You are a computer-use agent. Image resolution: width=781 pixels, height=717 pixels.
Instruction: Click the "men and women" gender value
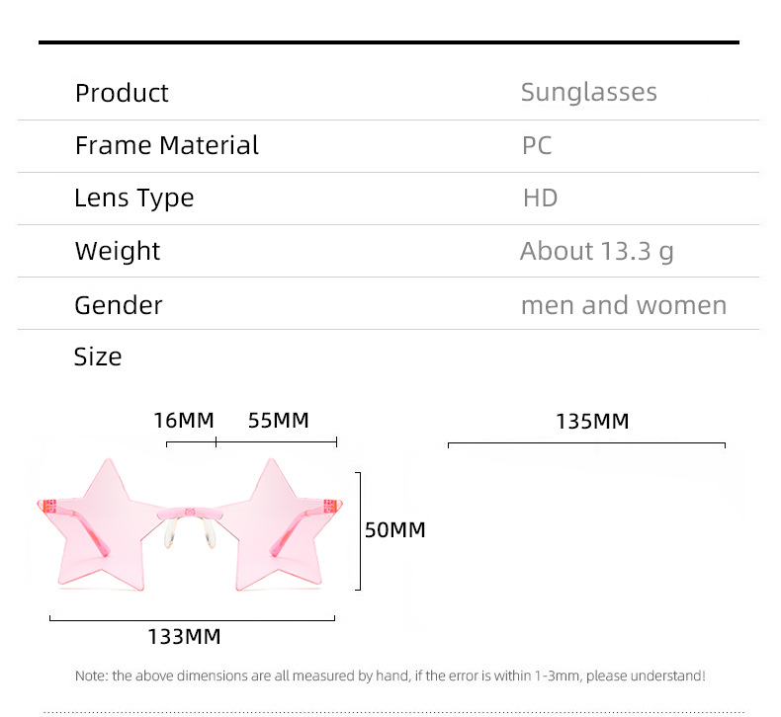coord(623,304)
